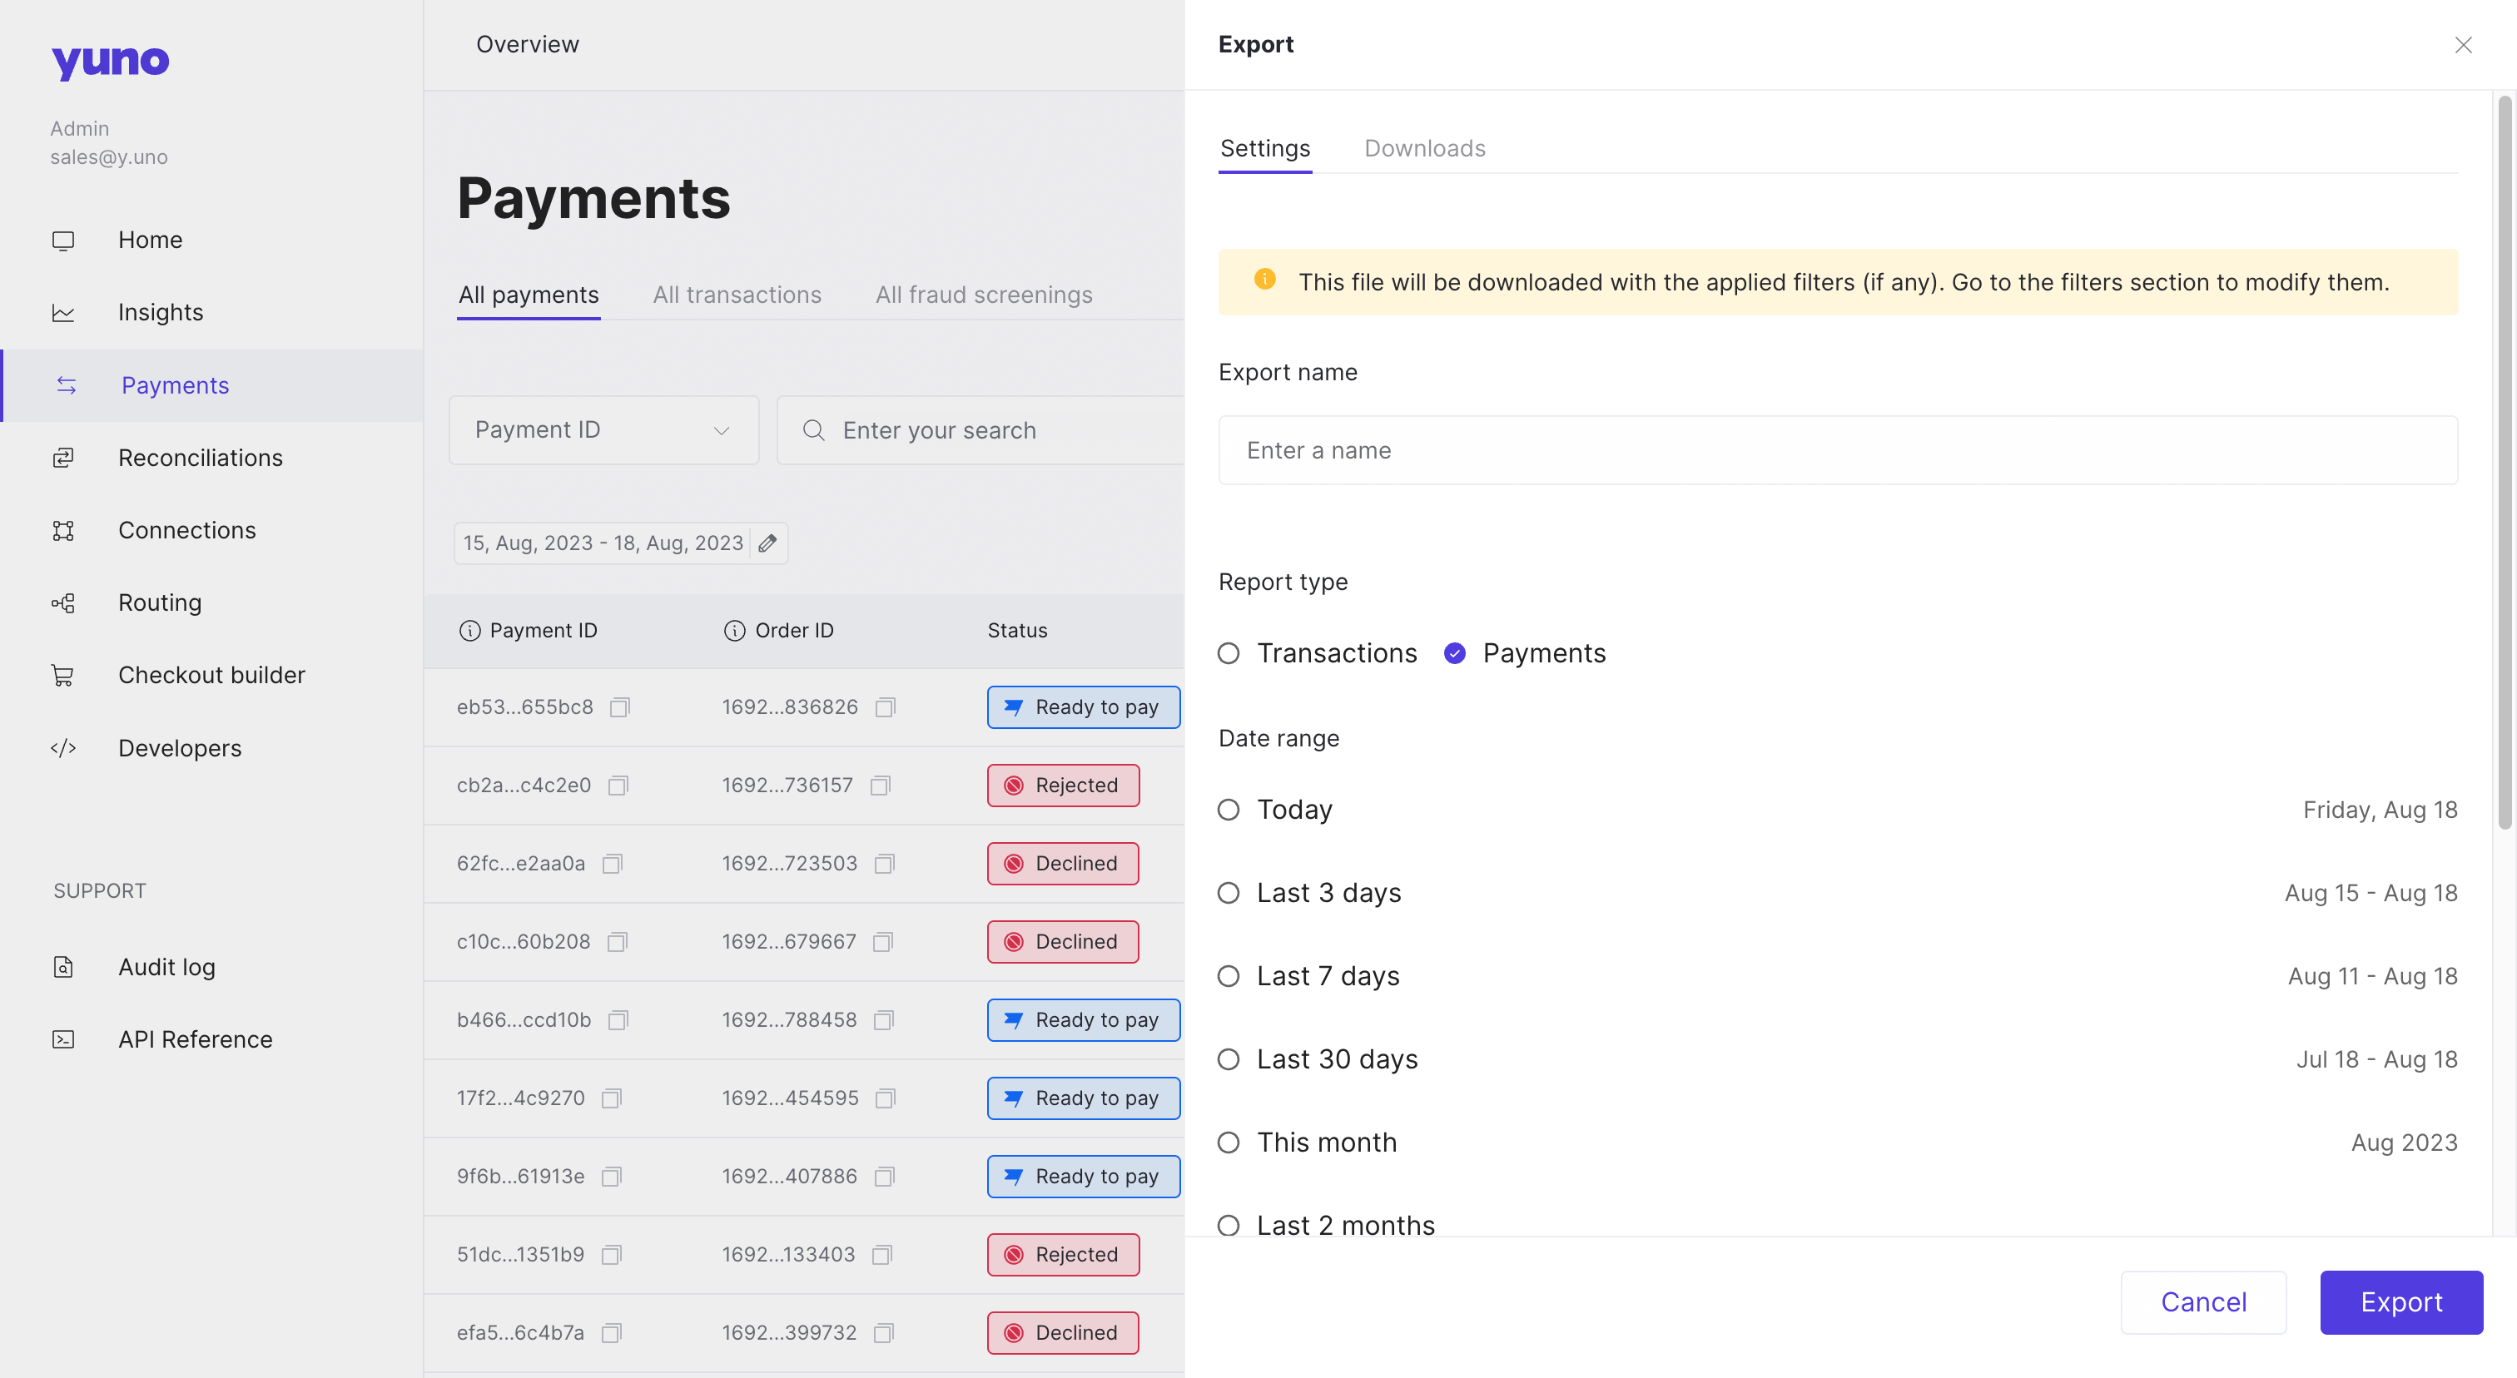The height and width of the screenshot is (1378, 2517).
Task: Click the Export button
Action: click(2400, 1301)
